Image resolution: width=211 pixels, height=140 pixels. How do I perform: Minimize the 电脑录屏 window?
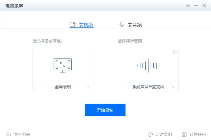coord(196,5)
